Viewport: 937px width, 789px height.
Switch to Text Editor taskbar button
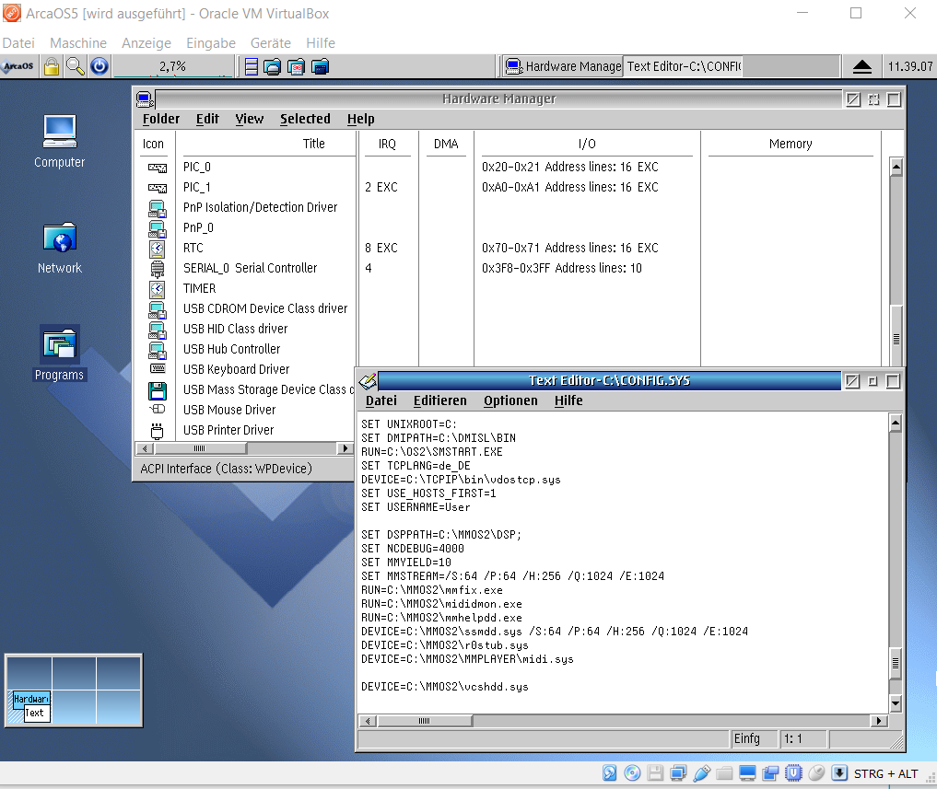point(684,66)
